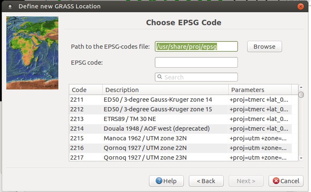The width and height of the screenshot is (311, 192).
Task: Click the greyed-out Next button
Action: point(246,181)
